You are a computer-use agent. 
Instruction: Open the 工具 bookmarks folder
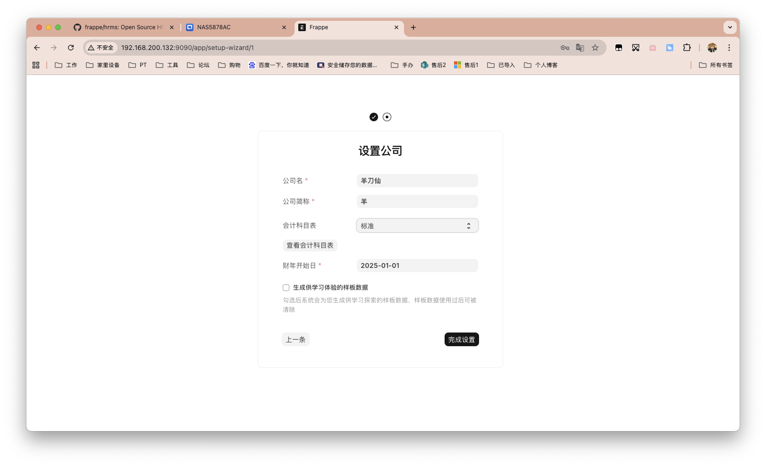tap(167, 65)
